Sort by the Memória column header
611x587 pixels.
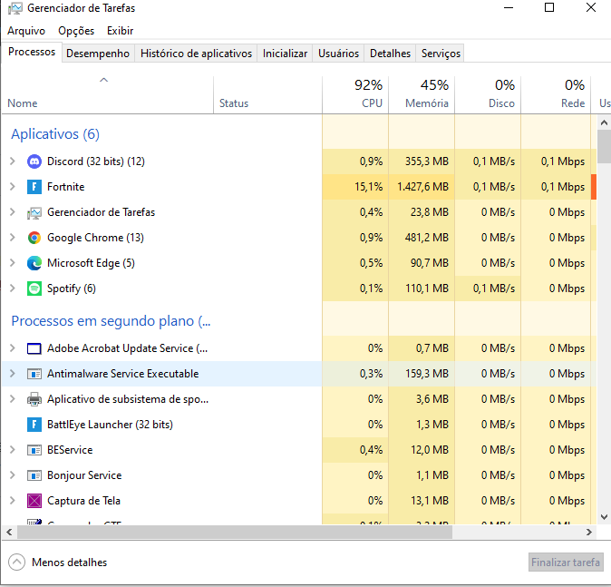(422, 94)
